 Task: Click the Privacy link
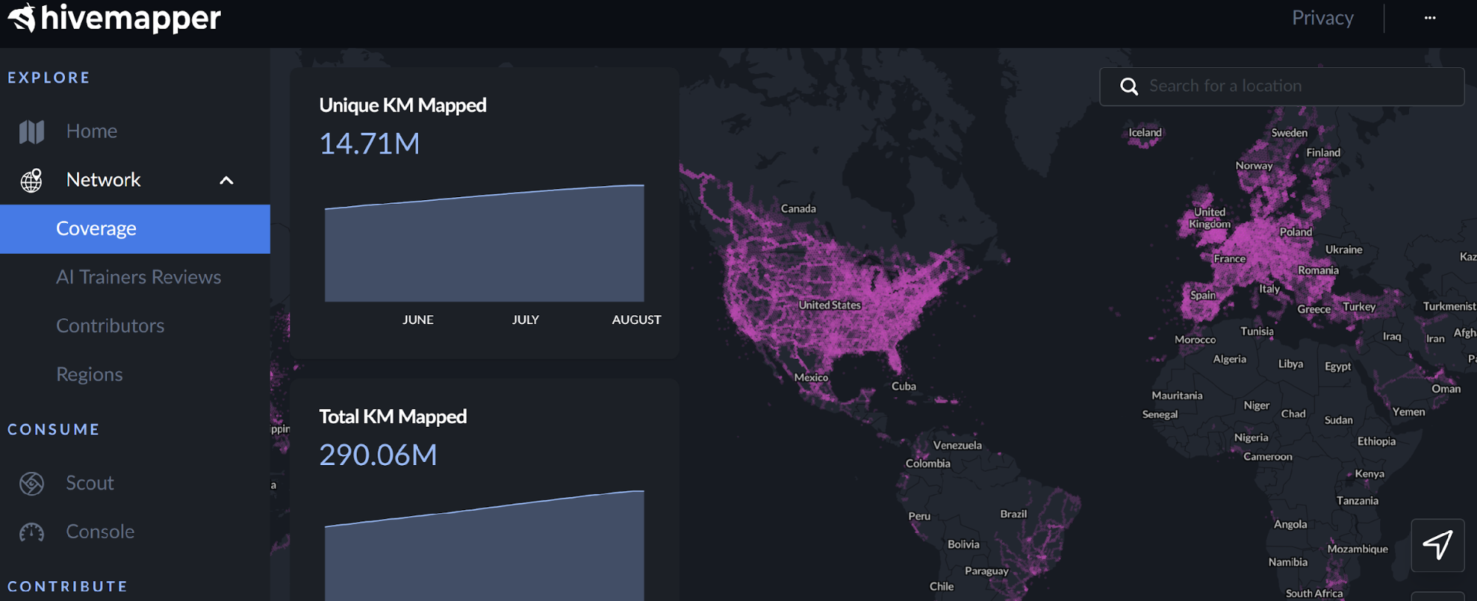click(1322, 18)
